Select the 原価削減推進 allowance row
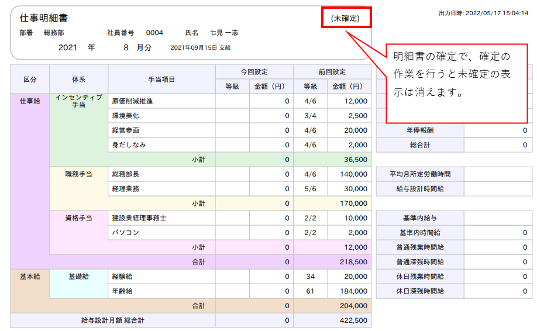This screenshot has height=331, width=537. click(x=132, y=101)
